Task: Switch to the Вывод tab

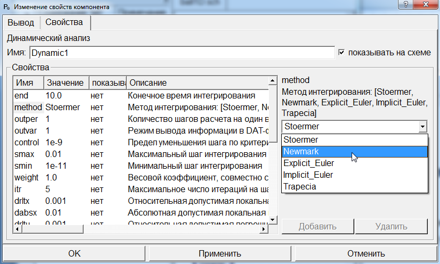Action: [21, 22]
